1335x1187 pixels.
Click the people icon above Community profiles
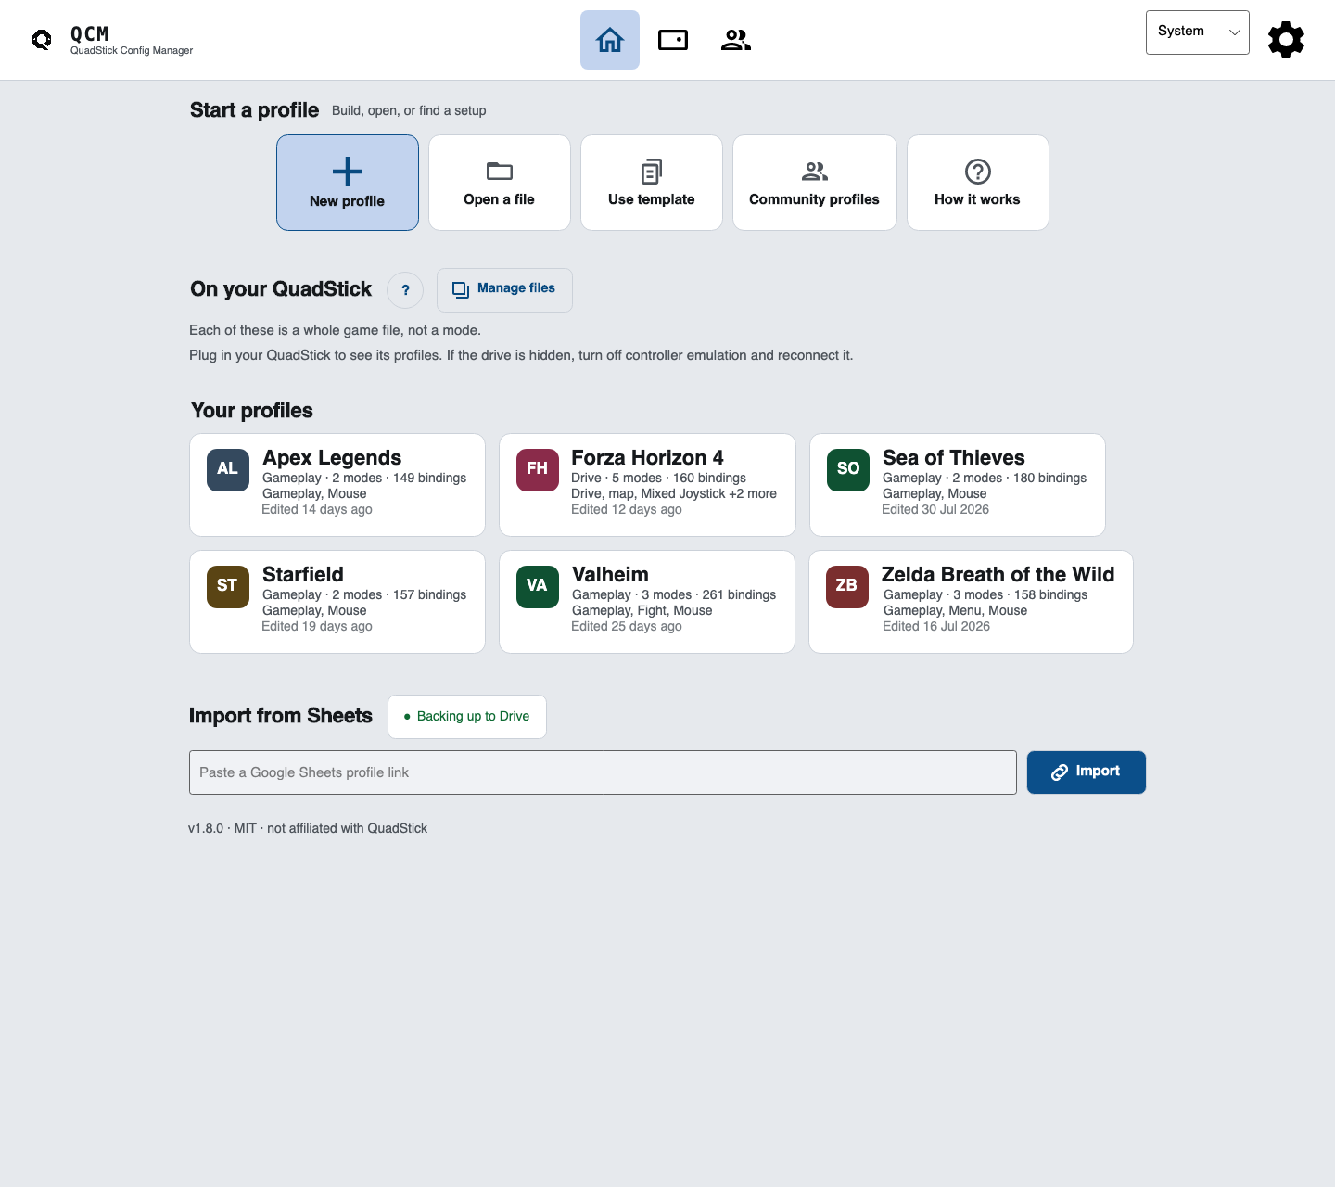(815, 172)
